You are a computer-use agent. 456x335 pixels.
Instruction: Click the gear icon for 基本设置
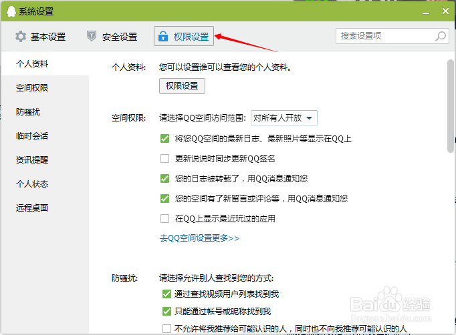click(21, 37)
